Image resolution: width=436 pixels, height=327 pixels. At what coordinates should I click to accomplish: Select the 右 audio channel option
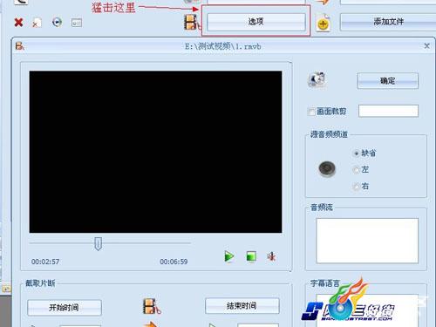point(356,187)
